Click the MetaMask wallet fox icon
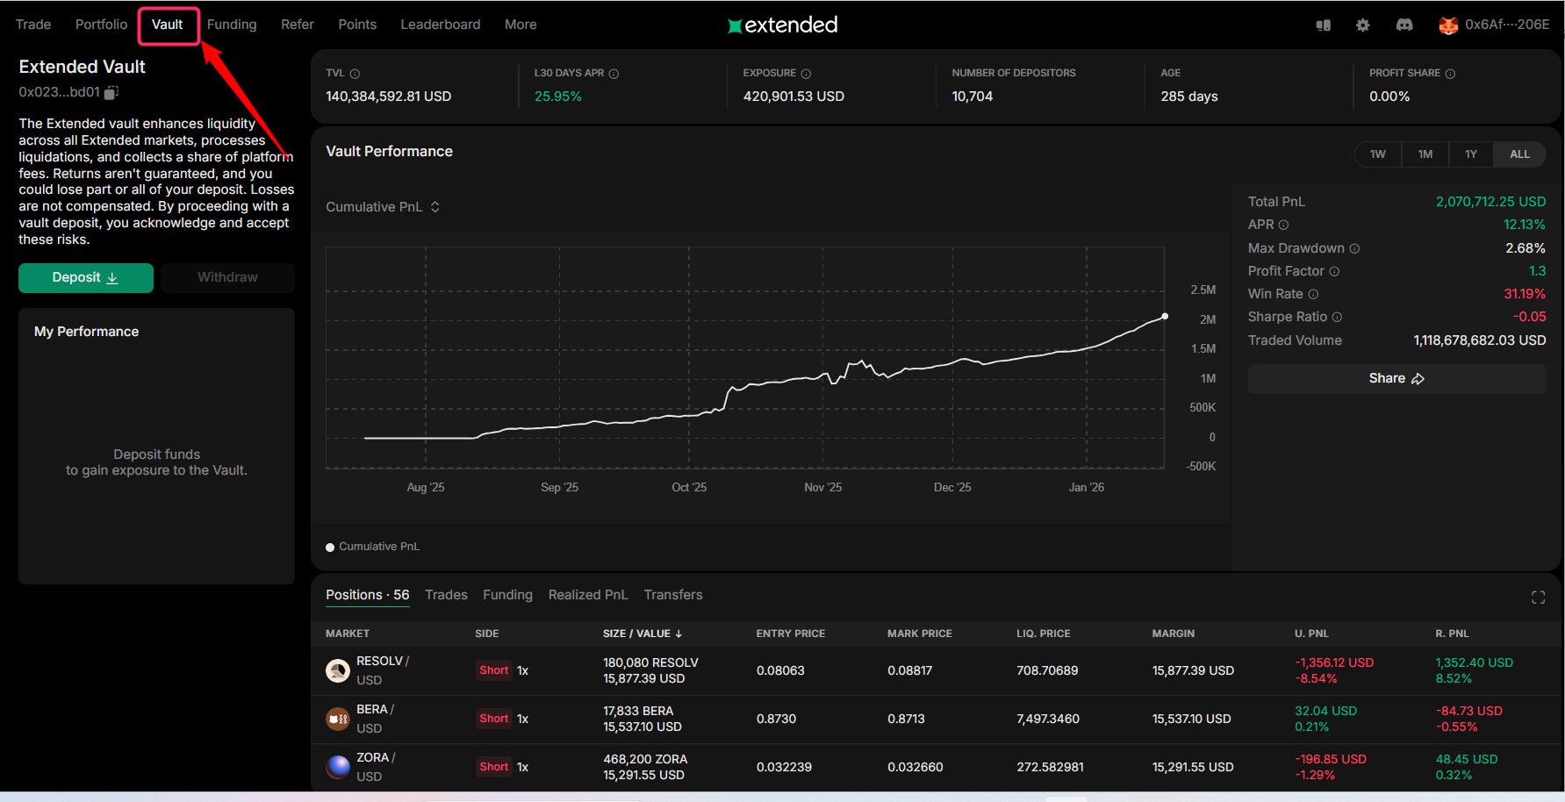 click(1447, 25)
